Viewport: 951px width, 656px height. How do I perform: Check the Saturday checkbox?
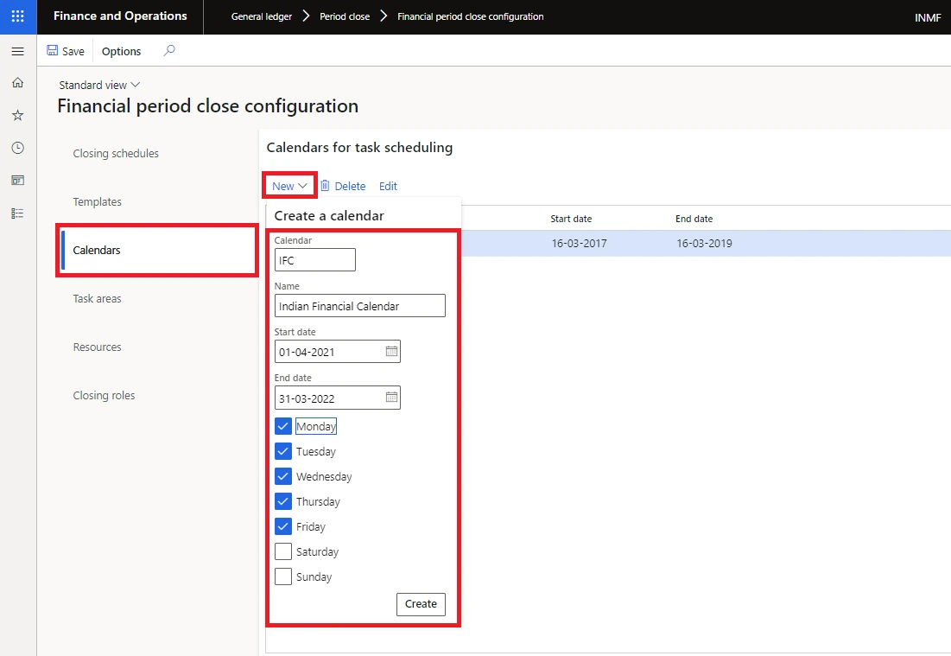click(x=283, y=551)
